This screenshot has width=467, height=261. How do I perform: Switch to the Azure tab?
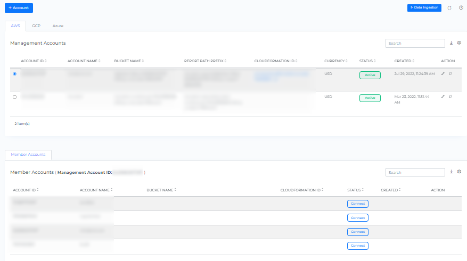coord(58,26)
